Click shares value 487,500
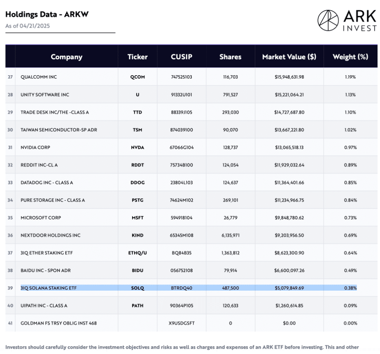Image resolution: width=380 pixels, height=354 pixels. click(x=230, y=288)
